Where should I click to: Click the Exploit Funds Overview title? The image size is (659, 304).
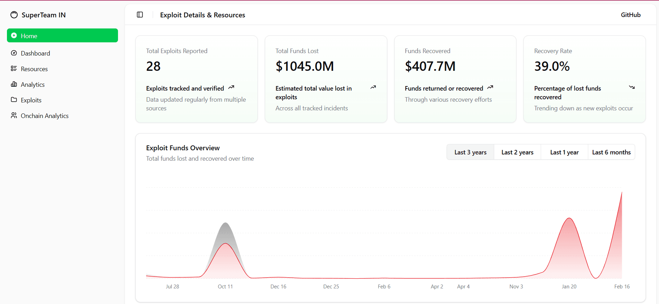[183, 148]
